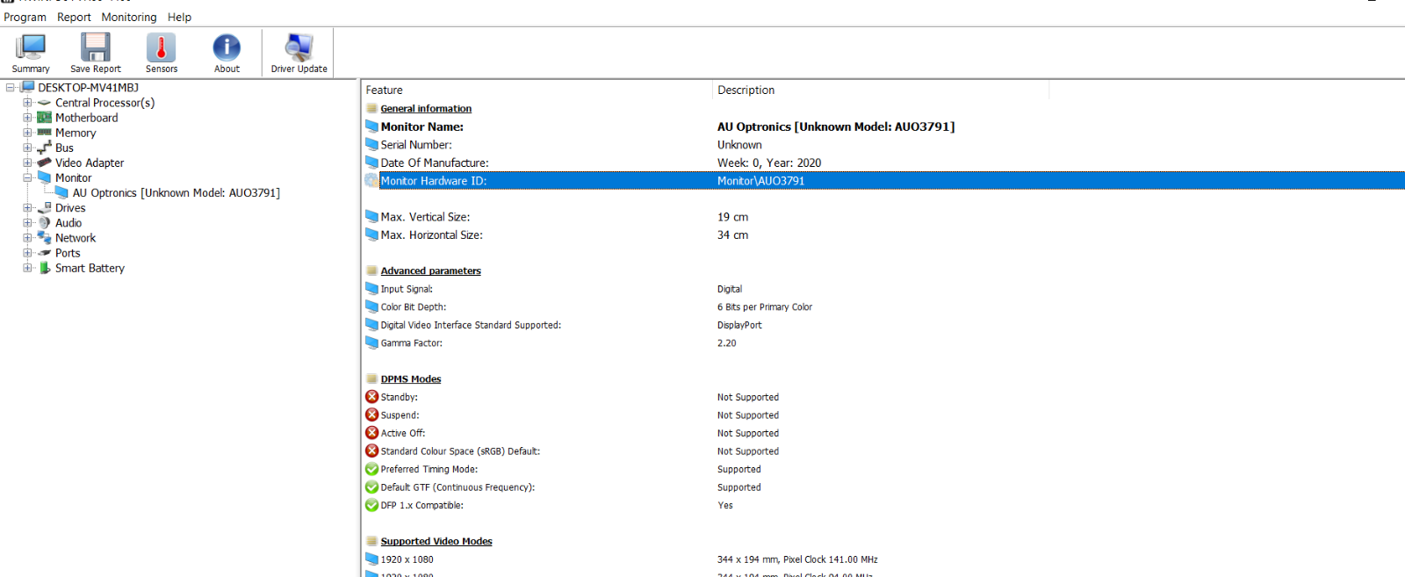The height and width of the screenshot is (577, 1405).
Task: Click the Description column header
Action: 746,90
